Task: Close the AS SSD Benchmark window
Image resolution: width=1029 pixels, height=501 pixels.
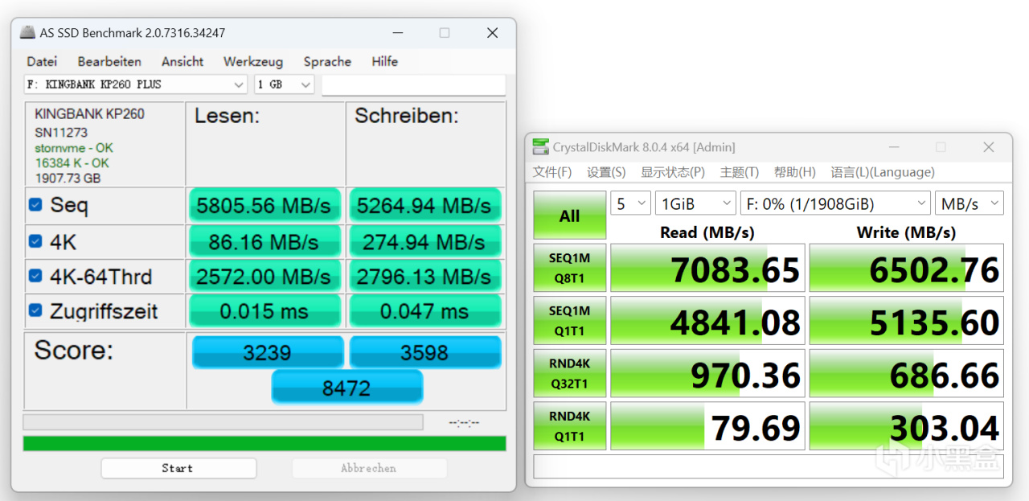Action: click(492, 33)
